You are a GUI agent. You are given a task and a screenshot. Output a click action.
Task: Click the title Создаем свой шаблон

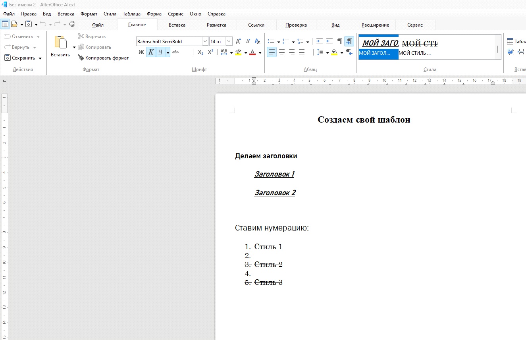364,119
